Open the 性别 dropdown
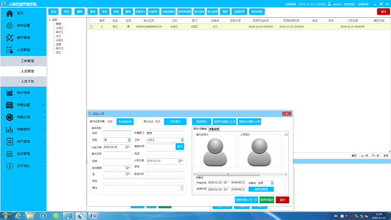This screenshot has height=220, width=391. 129,140
